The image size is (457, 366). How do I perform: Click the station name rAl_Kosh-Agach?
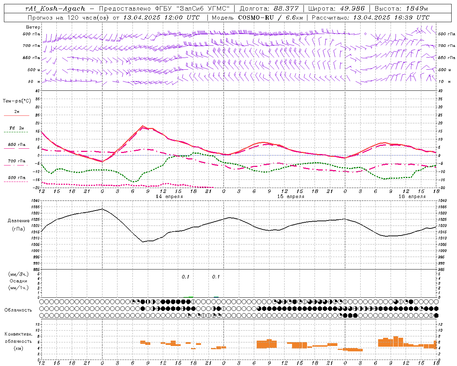click(55, 9)
